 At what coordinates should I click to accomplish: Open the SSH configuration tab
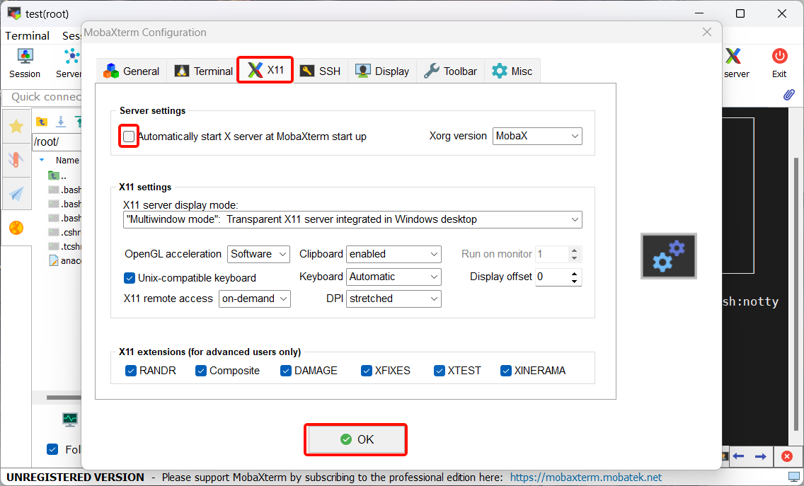pyautogui.click(x=320, y=71)
